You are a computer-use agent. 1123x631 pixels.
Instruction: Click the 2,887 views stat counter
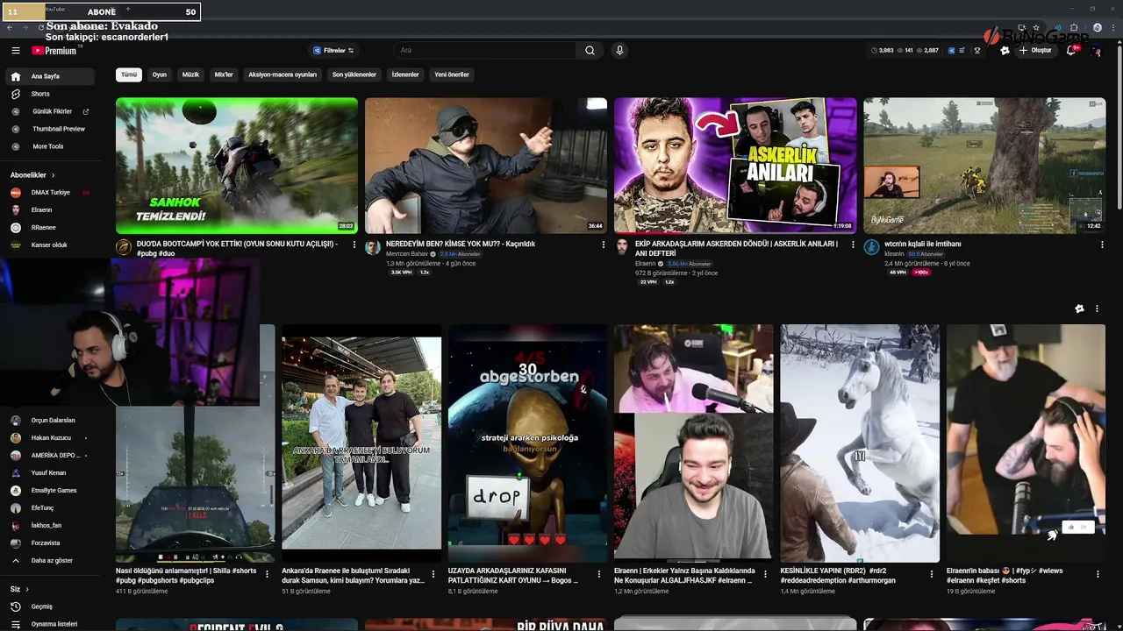coord(928,51)
